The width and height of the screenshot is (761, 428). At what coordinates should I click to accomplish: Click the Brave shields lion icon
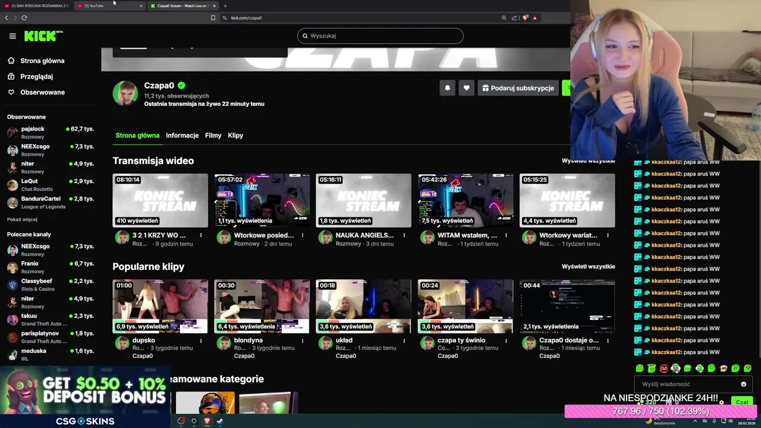click(x=525, y=18)
